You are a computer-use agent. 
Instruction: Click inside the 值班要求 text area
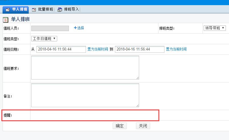coord(85,68)
